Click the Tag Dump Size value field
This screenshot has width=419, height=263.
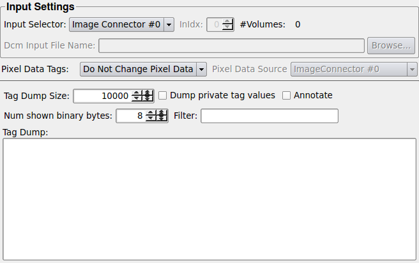coord(102,96)
